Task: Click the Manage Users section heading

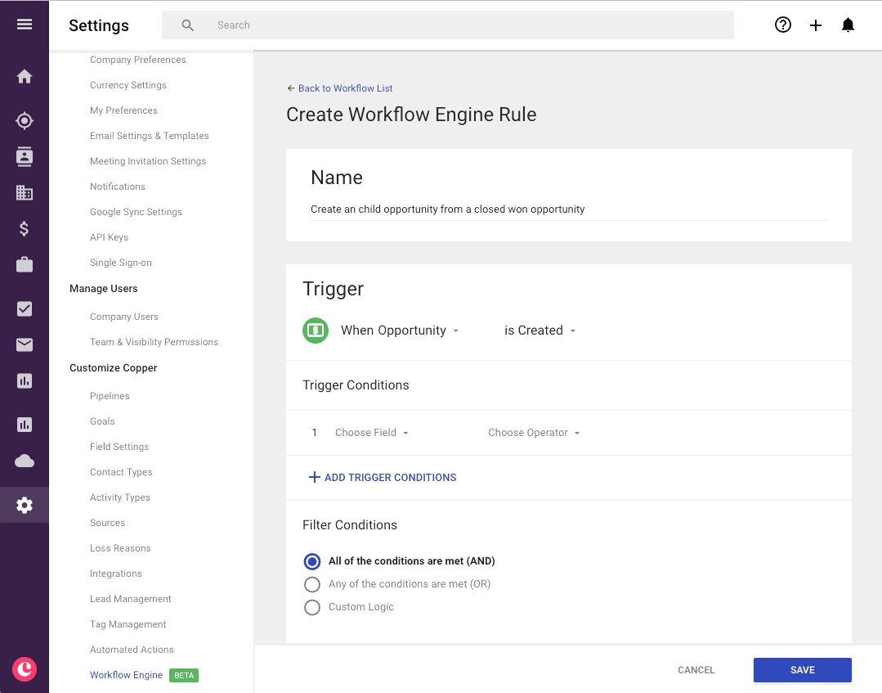Action: click(x=104, y=288)
